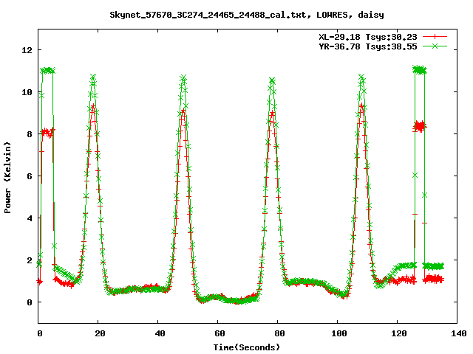Click the x-axis tick label 140

459,333
